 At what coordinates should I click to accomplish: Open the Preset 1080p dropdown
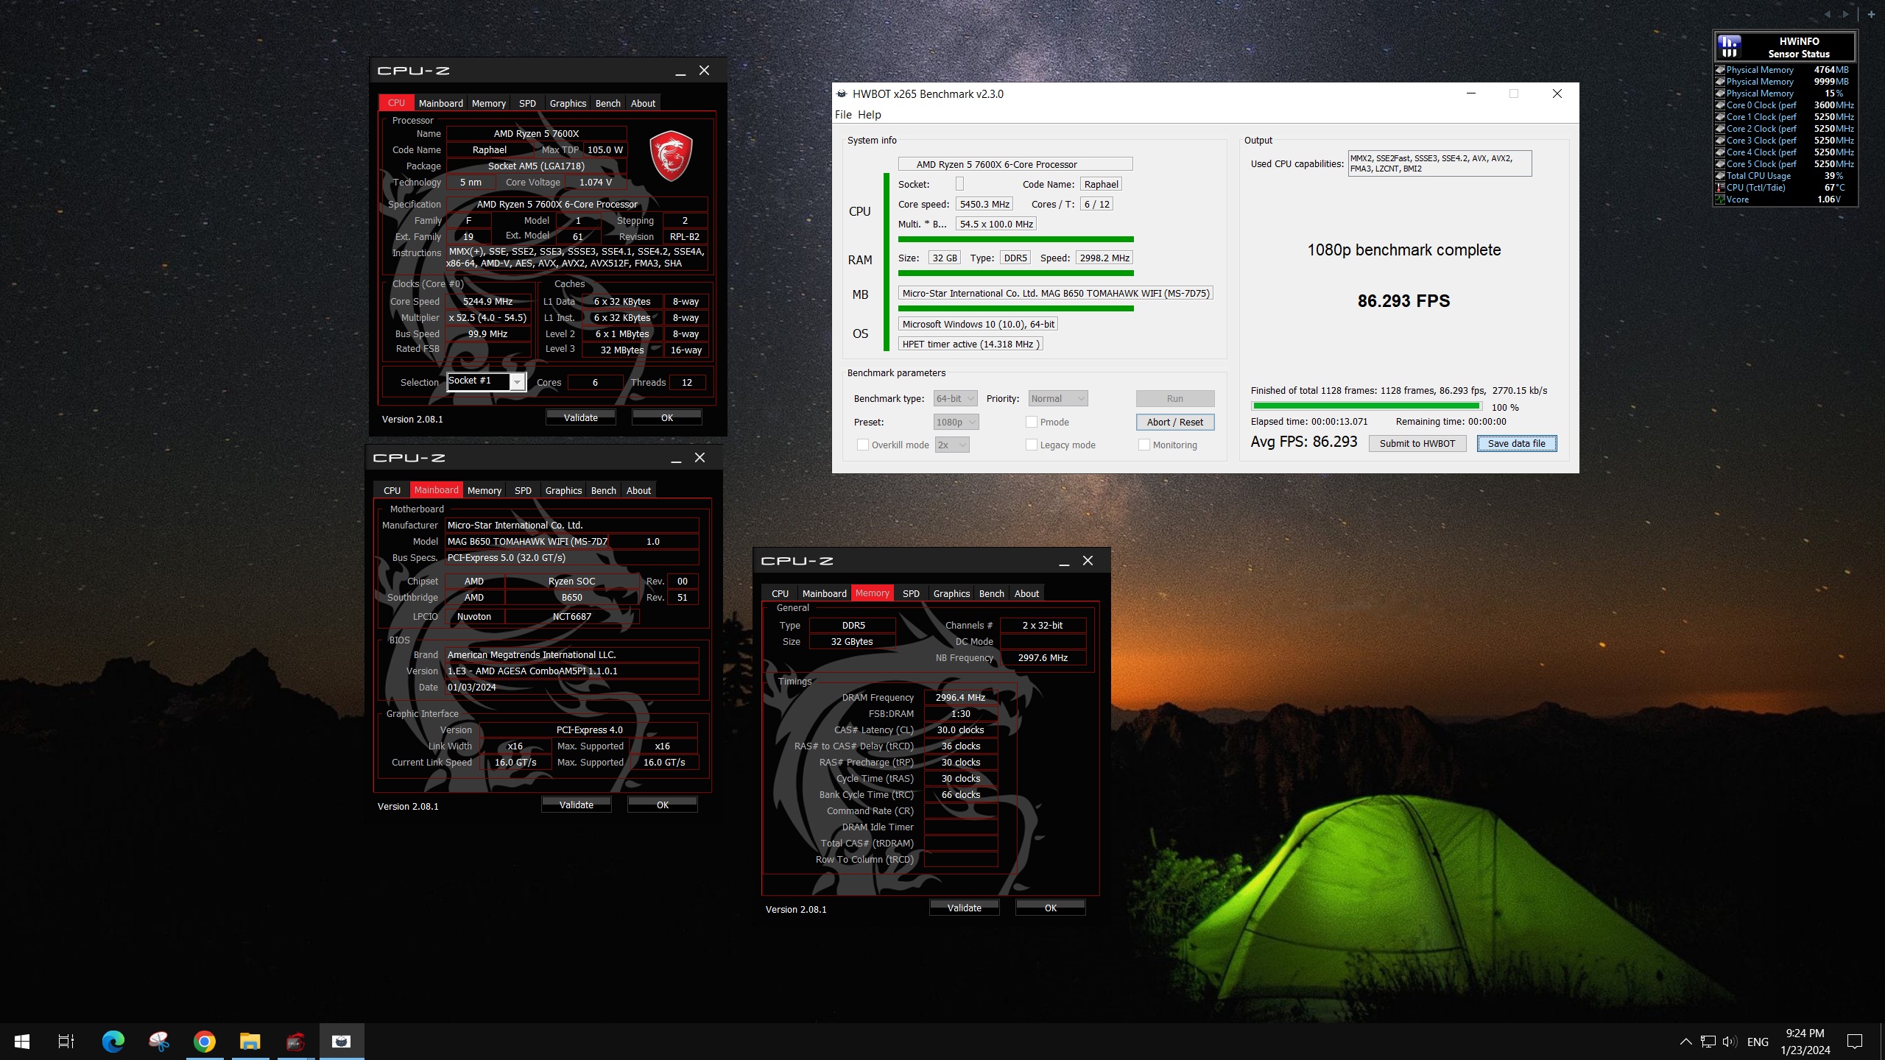[x=956, y=422]
